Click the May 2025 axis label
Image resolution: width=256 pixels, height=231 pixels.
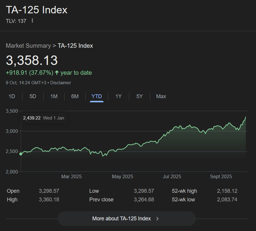pyautogui.click(x=123, y=176)
